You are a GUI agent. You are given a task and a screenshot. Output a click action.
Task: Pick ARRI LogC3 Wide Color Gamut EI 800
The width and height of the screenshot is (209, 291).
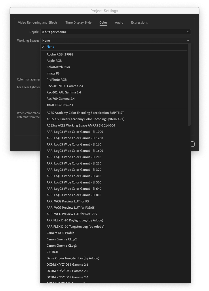click(x=74, y=195)
